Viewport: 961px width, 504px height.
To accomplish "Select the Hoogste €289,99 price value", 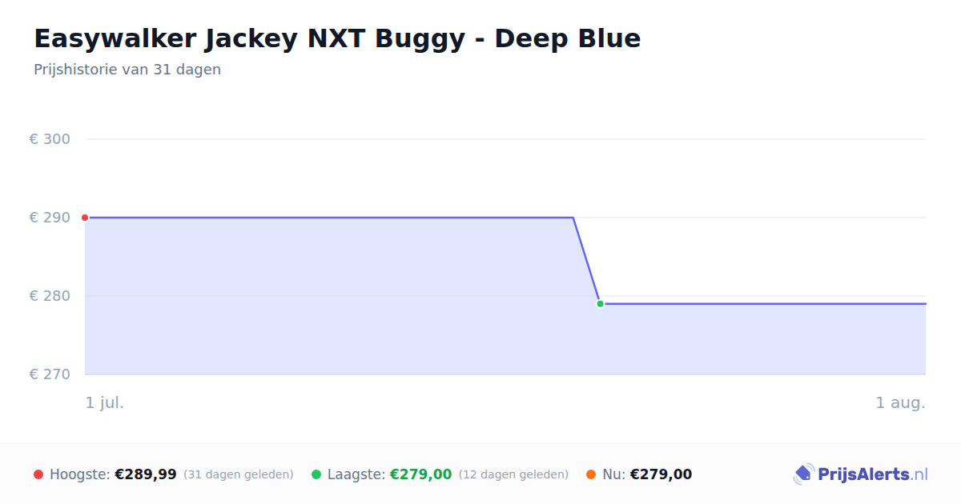I will (146, 474).
